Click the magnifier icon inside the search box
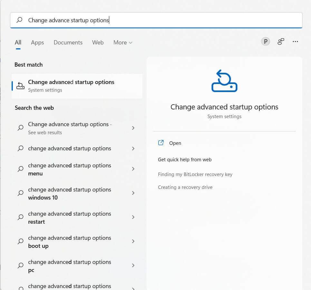The image size is (311, 290). coord(19,20)
